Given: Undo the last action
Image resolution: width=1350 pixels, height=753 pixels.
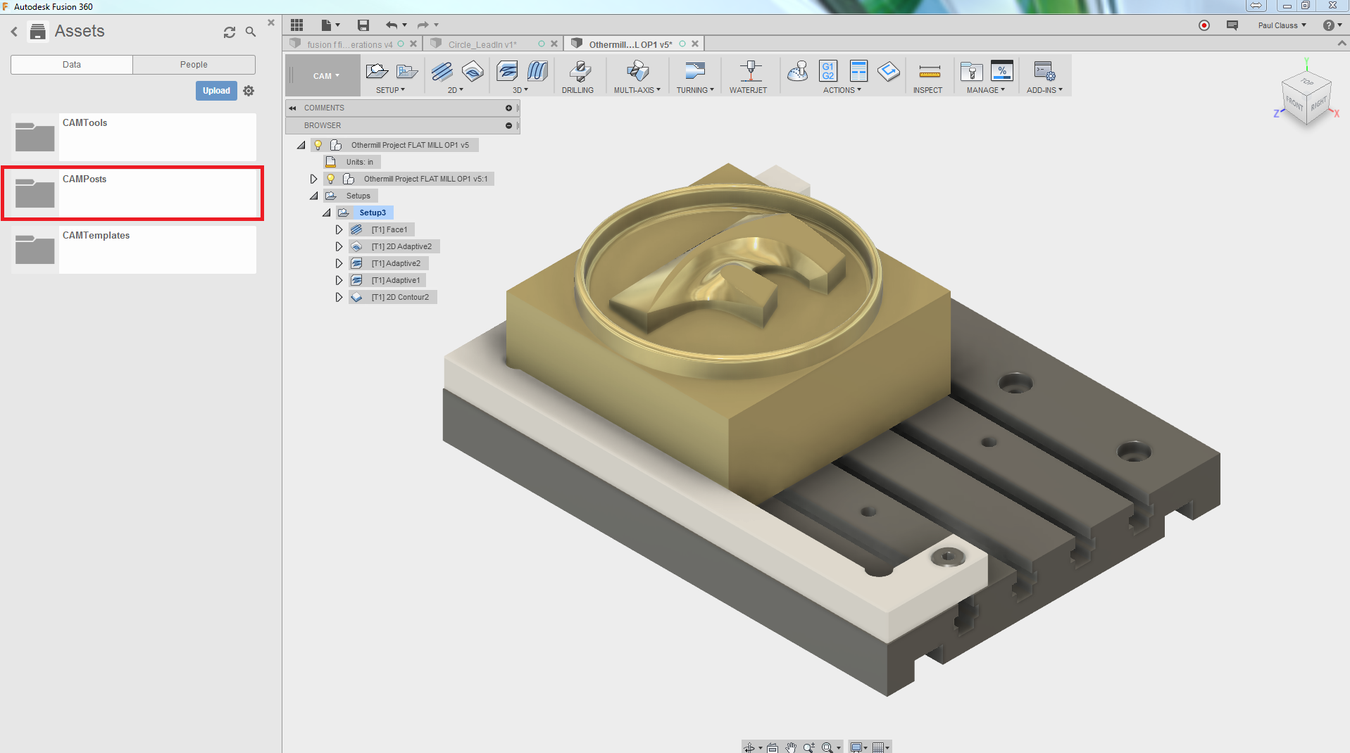Looking at the screenshot, I should point(392,25).
